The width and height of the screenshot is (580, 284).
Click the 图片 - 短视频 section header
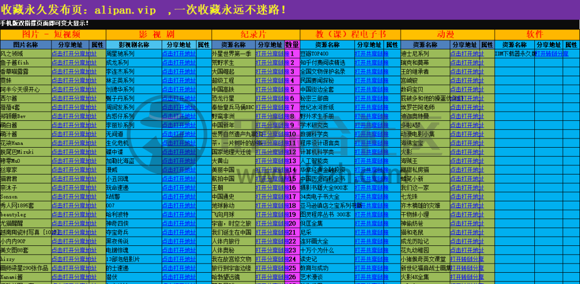(53, 35)
